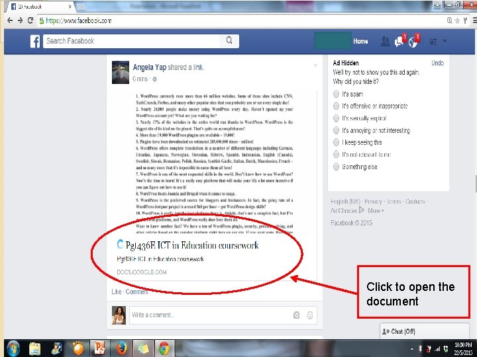Like Angela Yap's post
Image resolution: width=477 pixels, height=357 pixels.
coord(116,292)
